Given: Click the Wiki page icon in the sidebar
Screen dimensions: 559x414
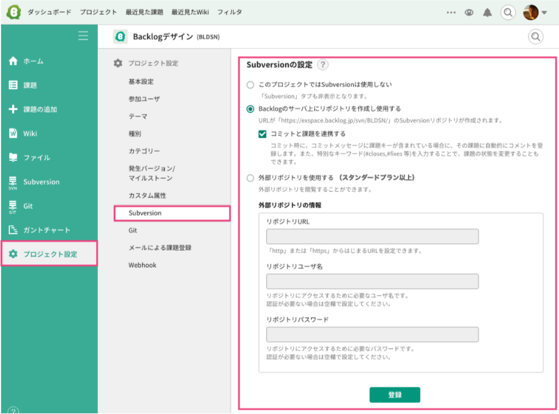Looking at the screenshot, I should (13, 133).
